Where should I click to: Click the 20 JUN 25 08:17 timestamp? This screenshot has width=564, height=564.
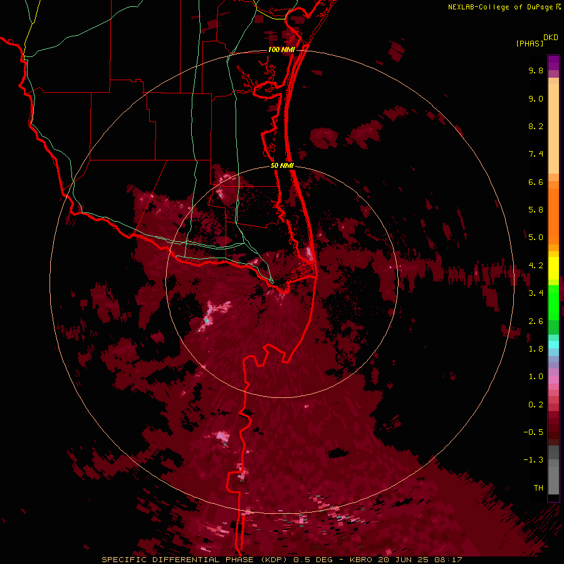pos(419,560)
